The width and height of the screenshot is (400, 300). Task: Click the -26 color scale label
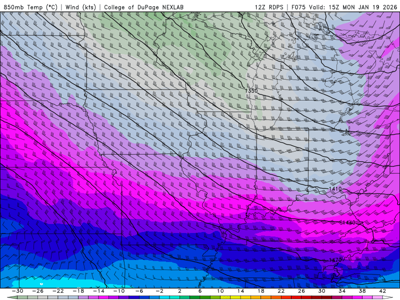pos(38,291)
